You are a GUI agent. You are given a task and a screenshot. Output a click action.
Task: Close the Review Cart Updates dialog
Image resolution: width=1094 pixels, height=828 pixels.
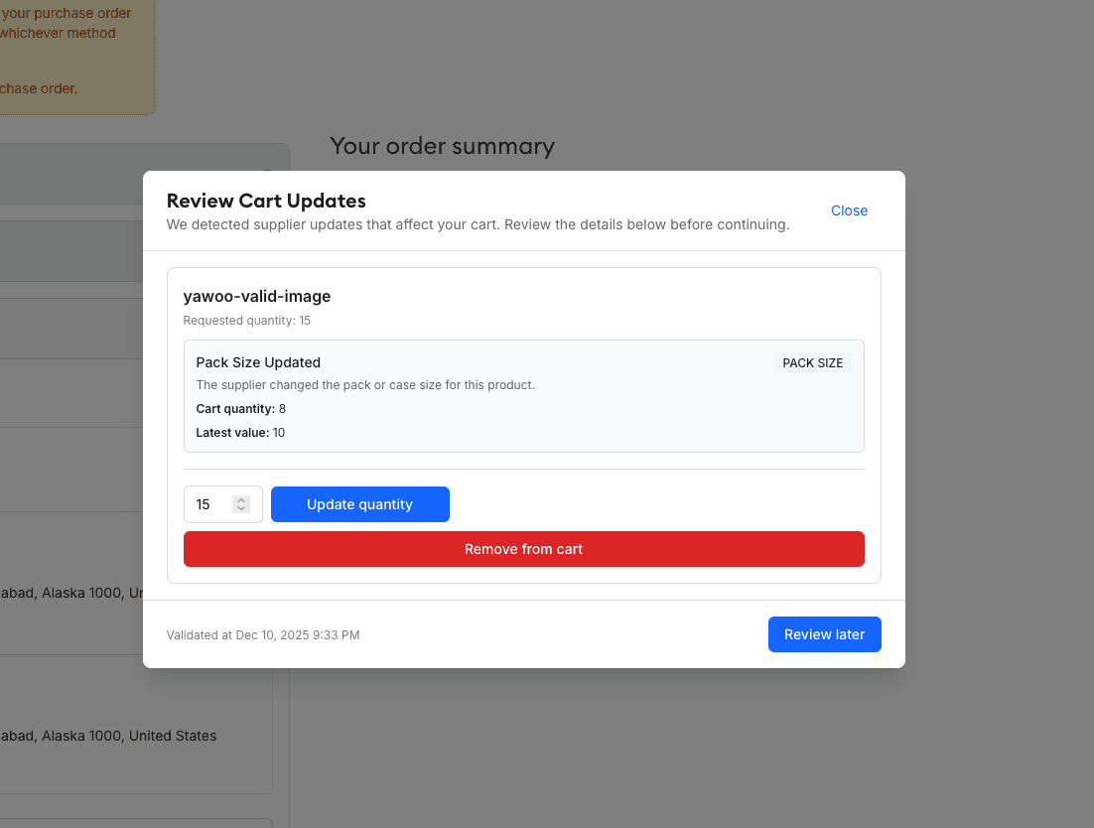[x=849, y=210]
